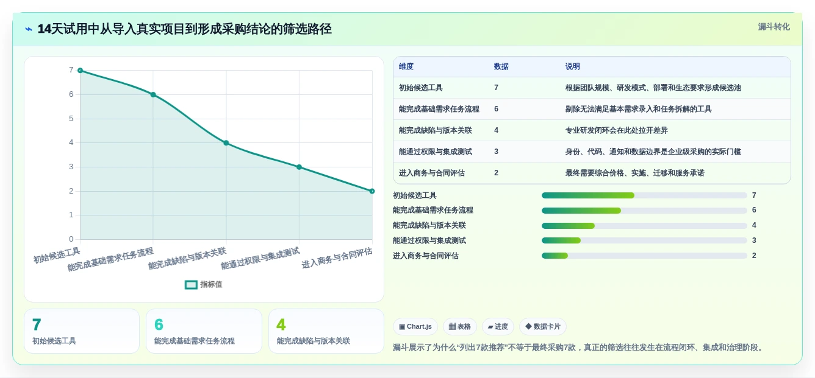Click table cell 能完成缺陷与版本关联
The height and width of the screenshot is (378, 815).
point(436,130)
